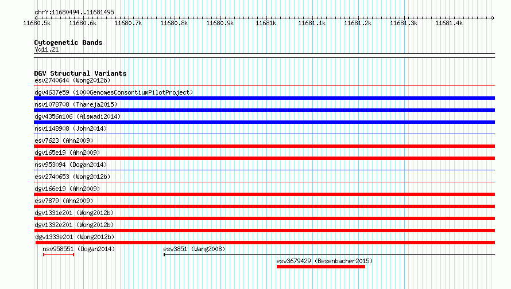
Task: Select variant label esv2740653 (Wong2012b)
Action: click(x=72, y=177)
